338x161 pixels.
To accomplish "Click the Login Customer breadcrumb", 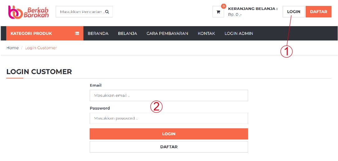I will (x=41, y=48).
